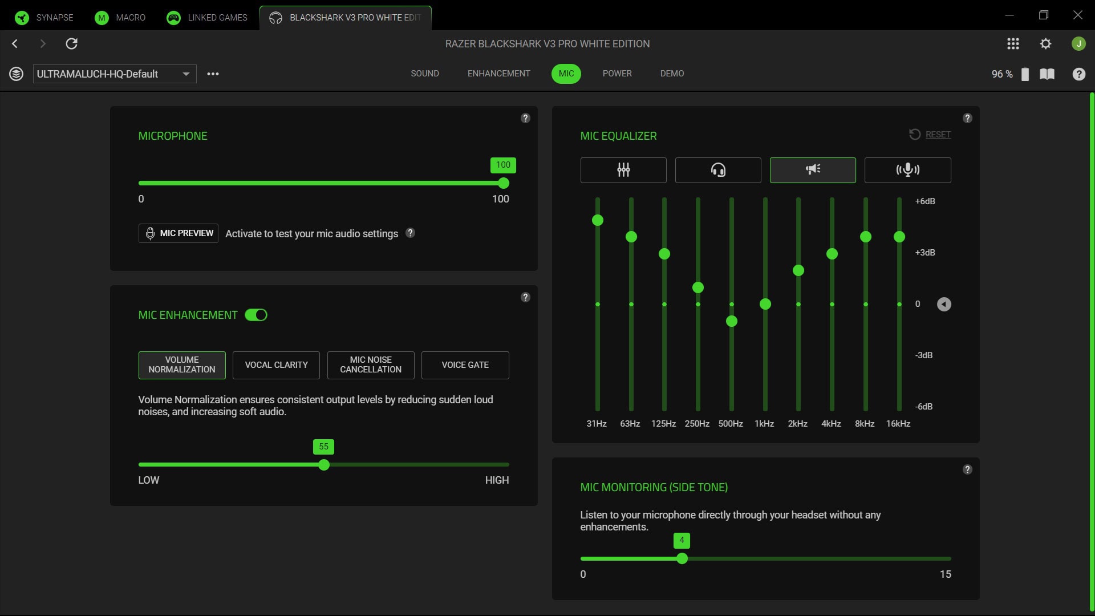Open the Synapse home tab

click(44, 18)
